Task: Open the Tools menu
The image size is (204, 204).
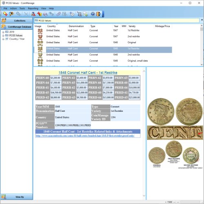Action: (22, 9)
